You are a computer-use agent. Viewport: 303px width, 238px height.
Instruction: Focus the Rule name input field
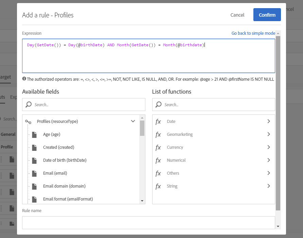(x=148, y=223)
